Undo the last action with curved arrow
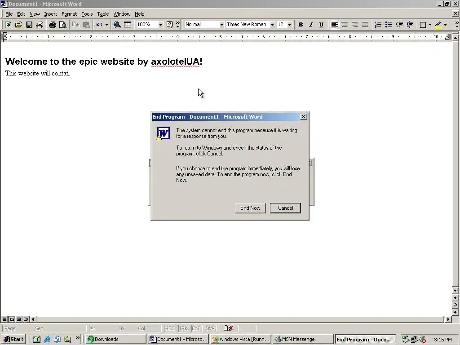Viewport: 460px width, 345px height. 99,25
